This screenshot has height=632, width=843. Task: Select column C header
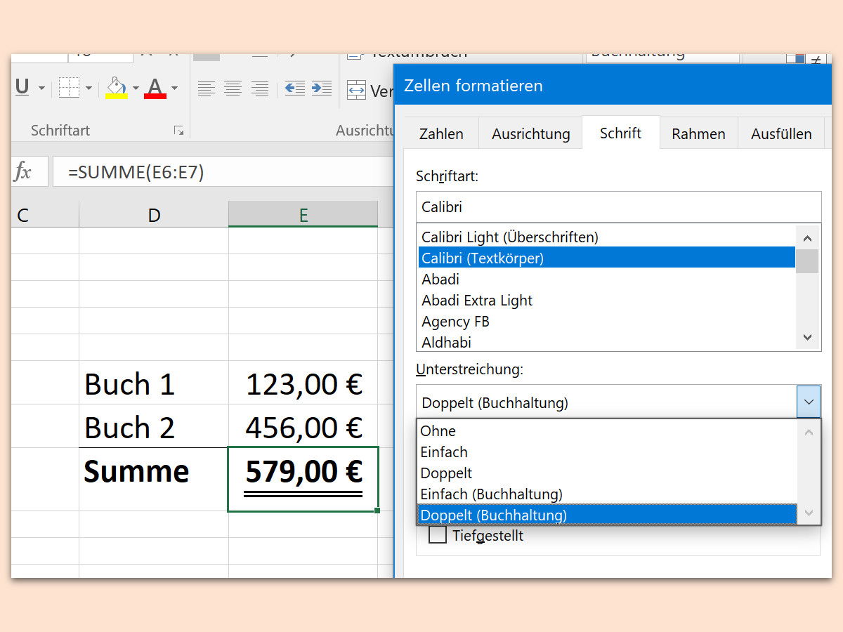(x=45, y=214)
